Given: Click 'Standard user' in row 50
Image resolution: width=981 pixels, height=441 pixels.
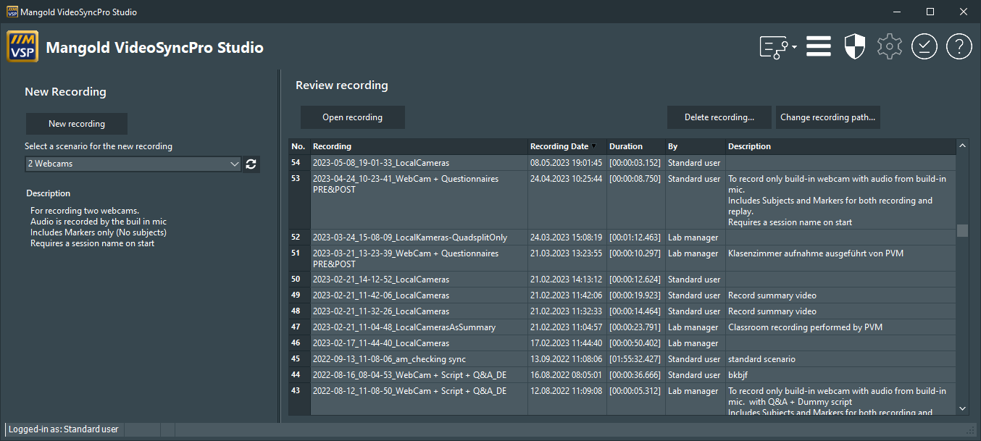Looking at the screenshot, I should (694, 280).
